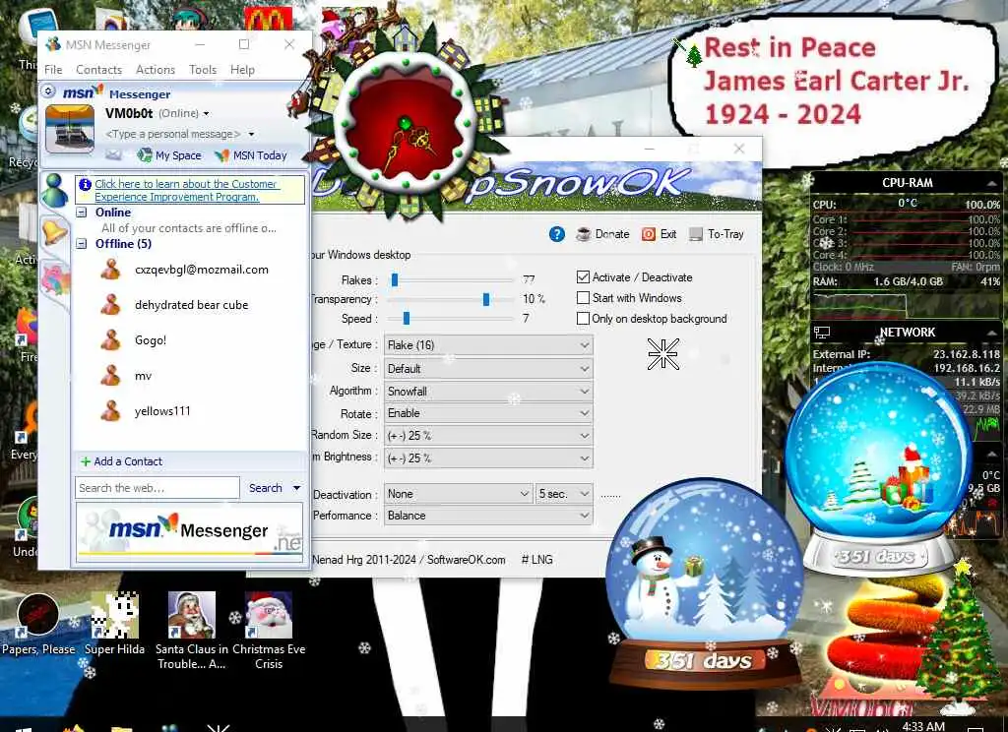Open the personal message dropdown arrow
The image size is (1008, 732).
pos(251,135)
